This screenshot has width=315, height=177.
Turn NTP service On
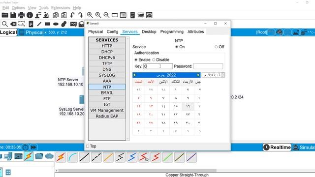point(177,47)
